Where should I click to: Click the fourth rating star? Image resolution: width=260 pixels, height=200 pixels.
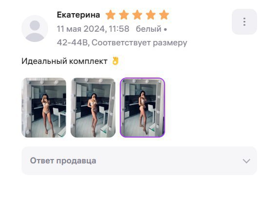(150, 15)
